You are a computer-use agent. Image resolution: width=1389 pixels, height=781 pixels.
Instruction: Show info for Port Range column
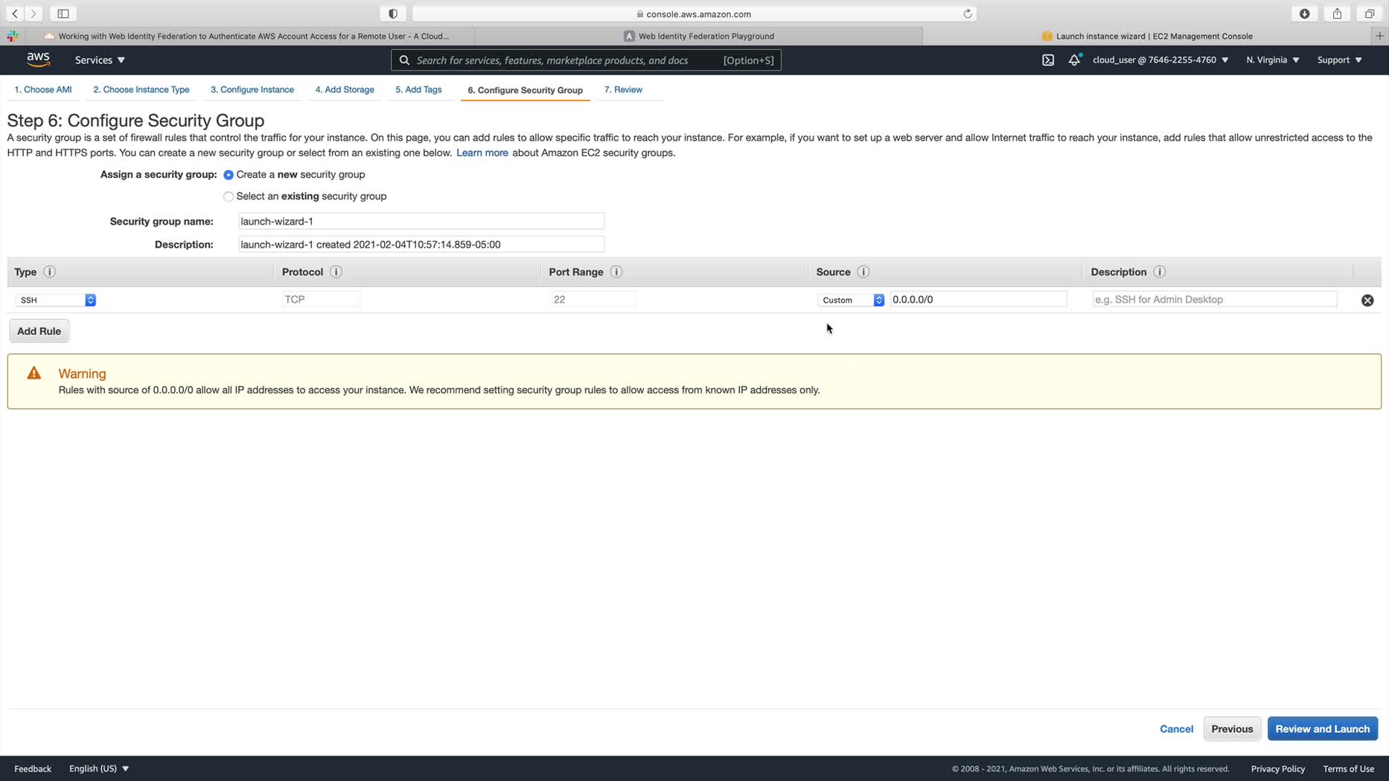coord(616,272)
